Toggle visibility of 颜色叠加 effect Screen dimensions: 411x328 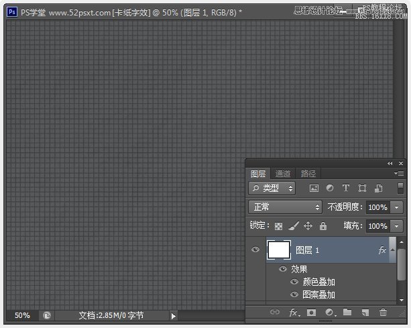point(294,282)
